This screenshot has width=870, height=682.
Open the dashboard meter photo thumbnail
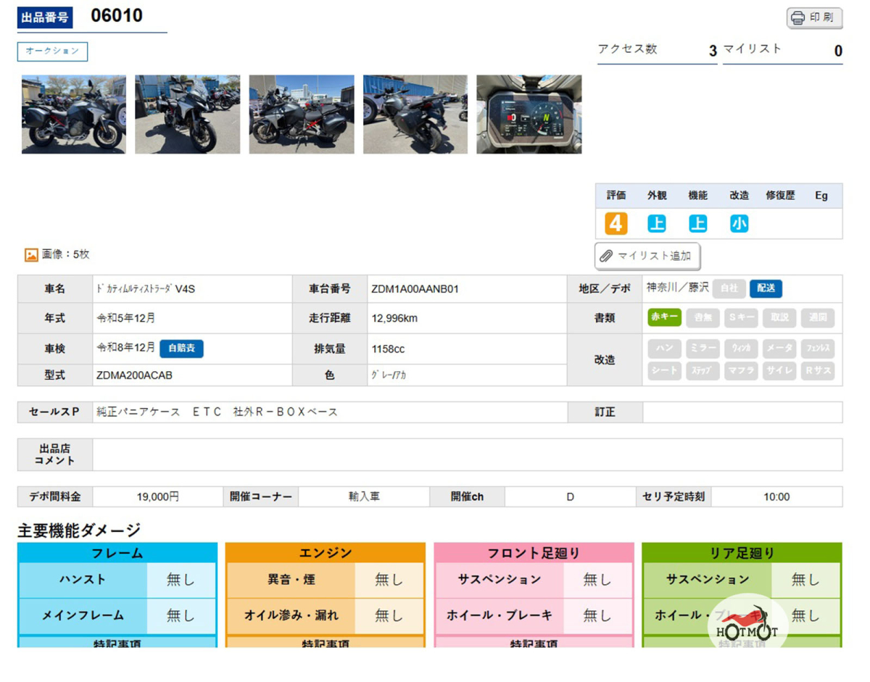[529, 115]
